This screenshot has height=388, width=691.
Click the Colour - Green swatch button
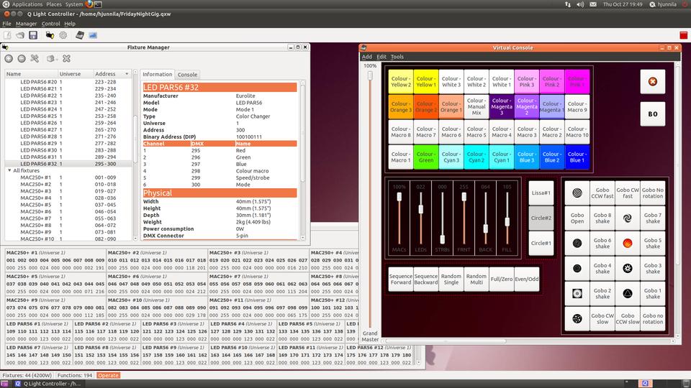pyautogui.click(x=426, y=157)
